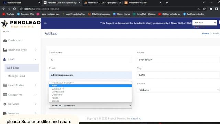This screenshot has height=124, width=220.
Task: Open the Source dropdown showing Website
Action: [x=178, y=90]
